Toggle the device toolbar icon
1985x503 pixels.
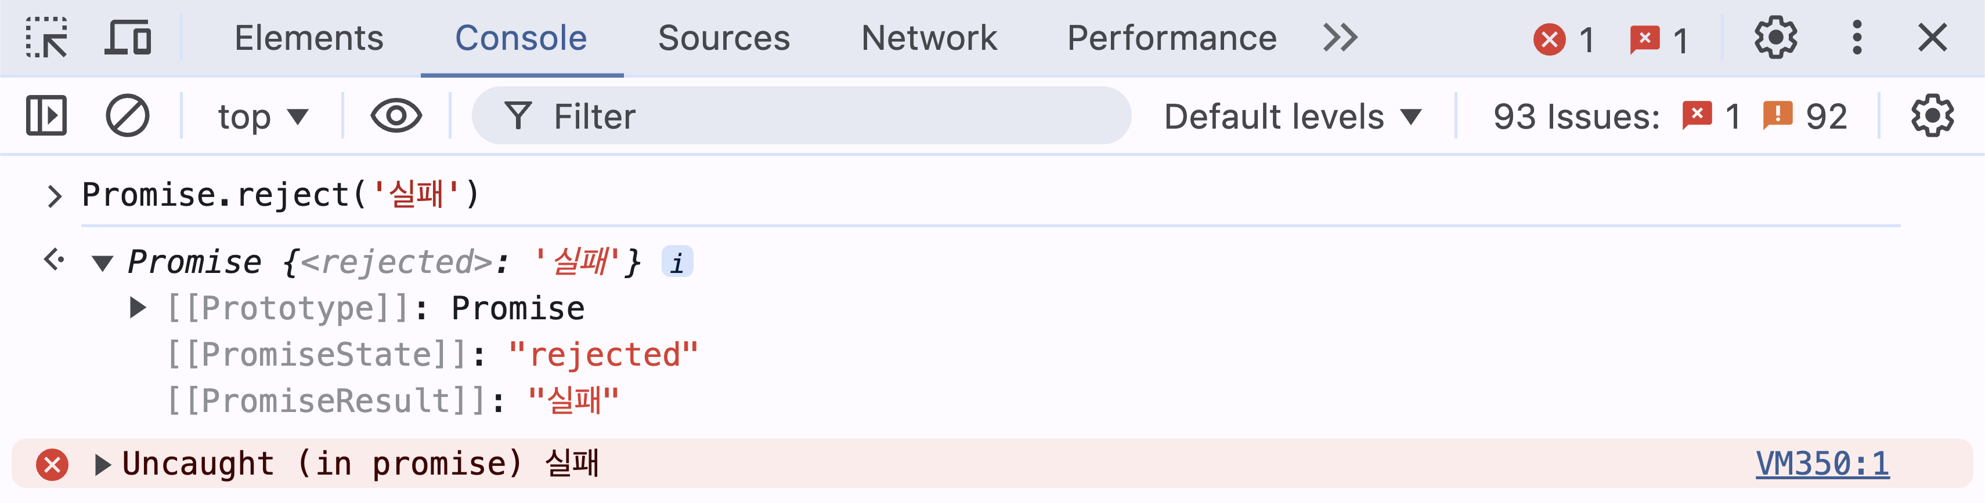pyautogui.click(x=128, y=38)
